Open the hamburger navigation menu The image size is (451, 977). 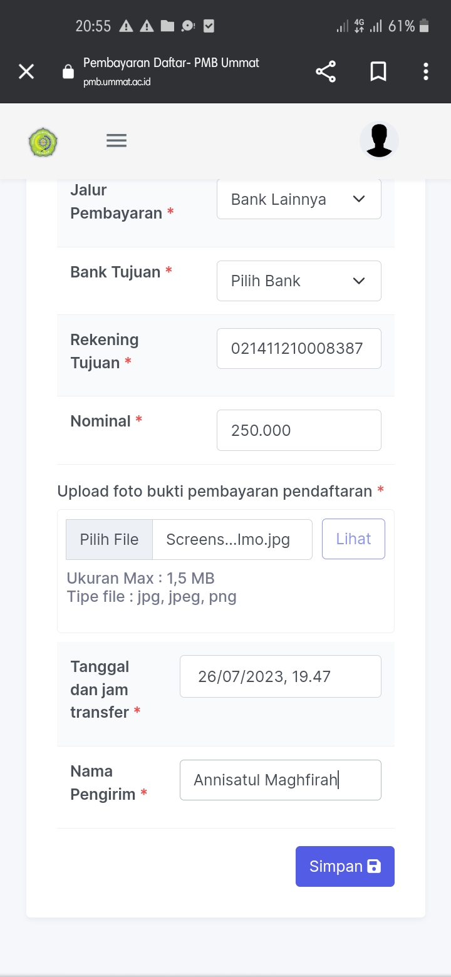pyautogui.click(x=117, y=141)
